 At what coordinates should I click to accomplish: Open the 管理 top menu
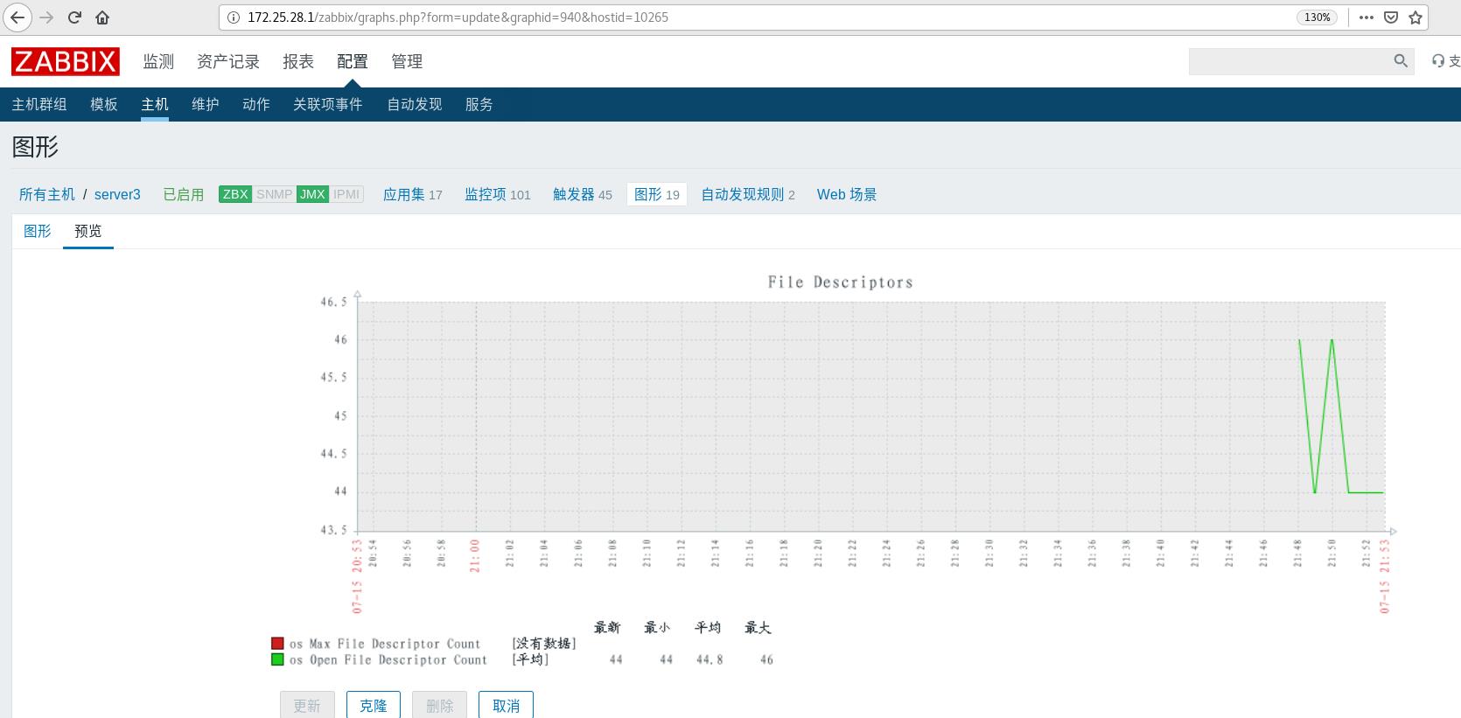pos(407,61)
